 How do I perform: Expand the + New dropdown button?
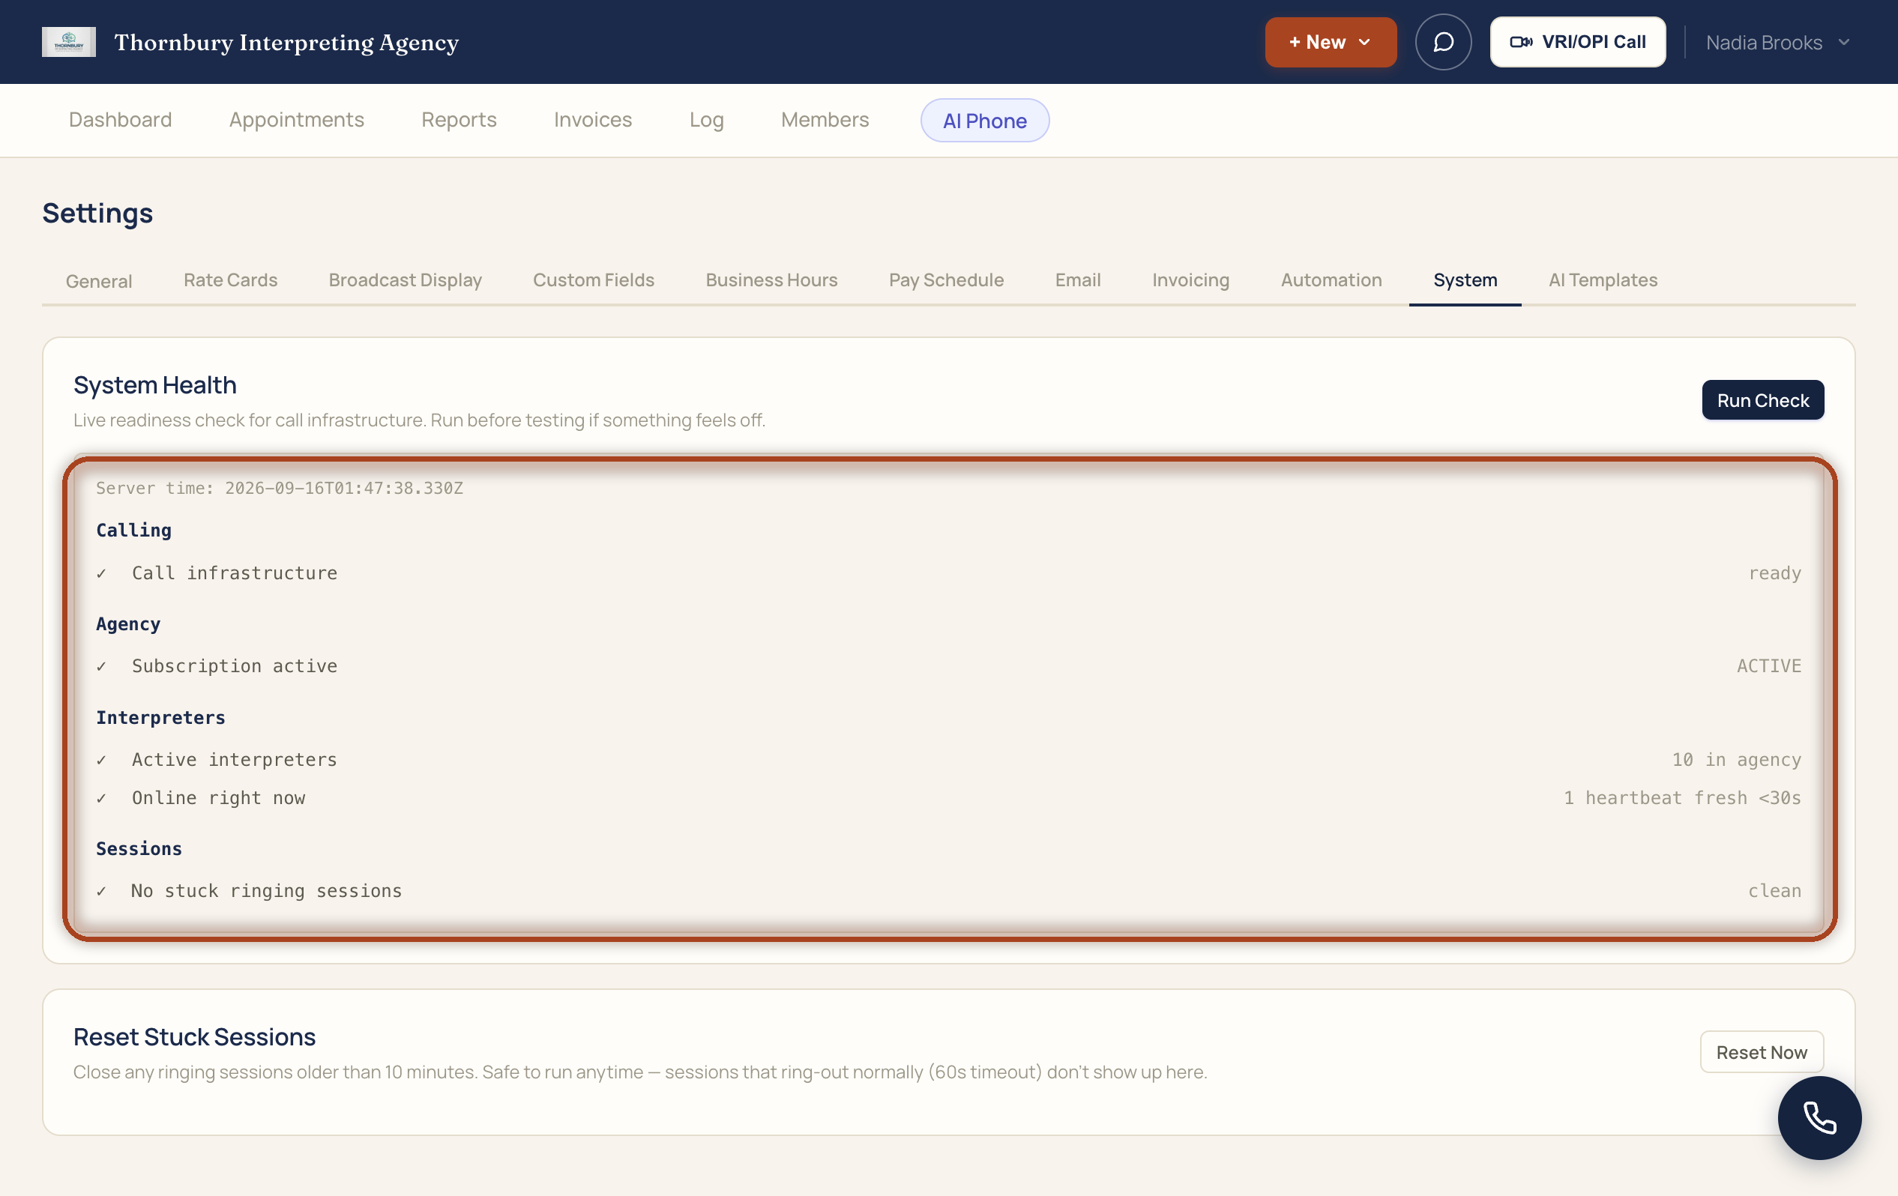(1331, 42)
